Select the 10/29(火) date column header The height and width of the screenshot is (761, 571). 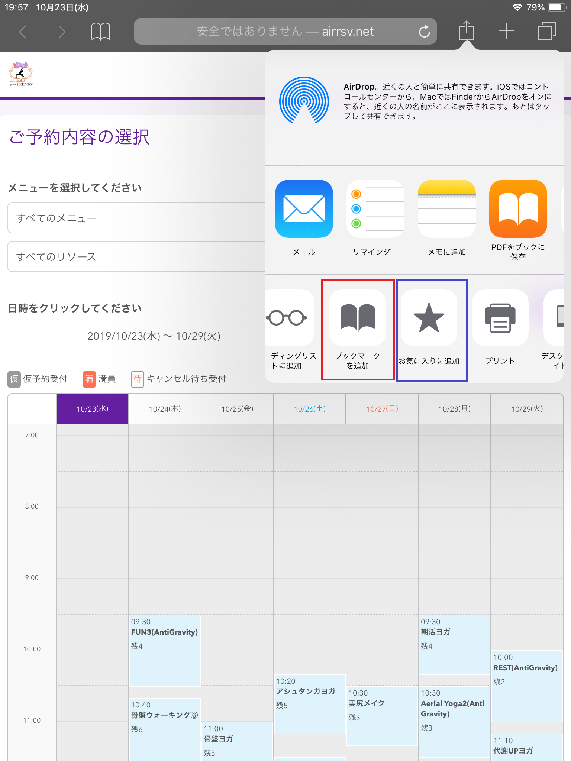(x=527, y=409)
